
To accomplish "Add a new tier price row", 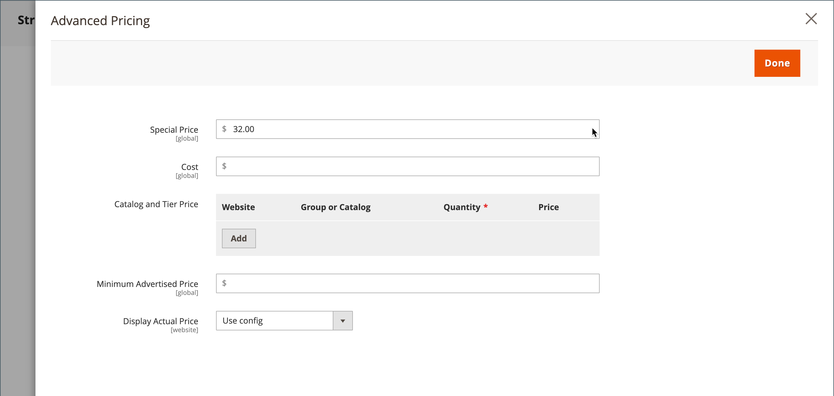I will (x=238, y=238).
